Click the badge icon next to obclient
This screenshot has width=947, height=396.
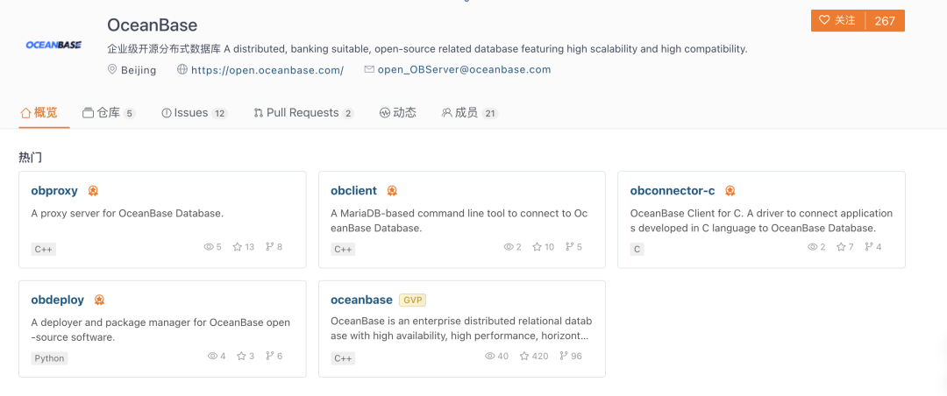point(392,191)
